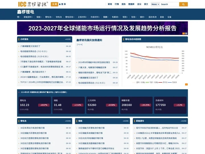Select banner slide indicator 1

coord(184,34)
